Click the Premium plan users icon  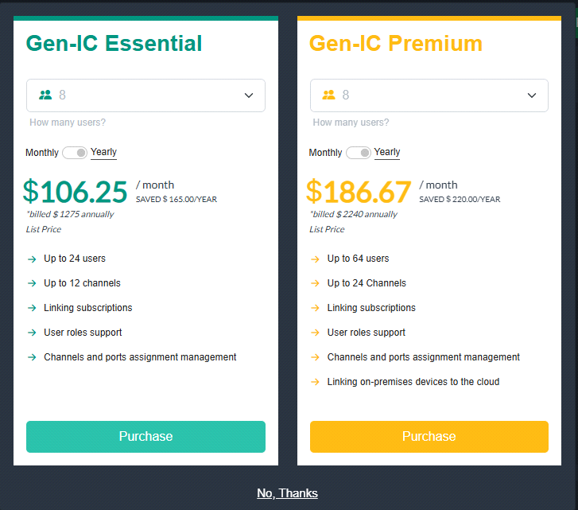pos(328,95)
